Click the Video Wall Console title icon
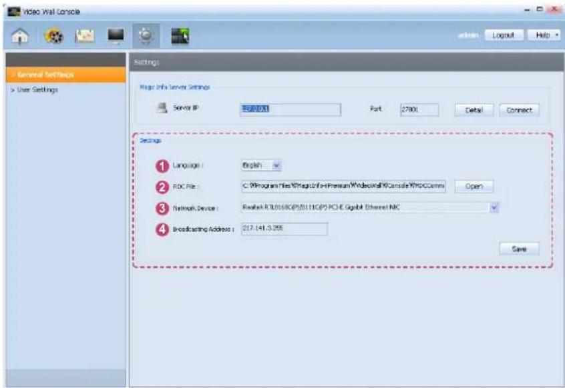Viewport: 565px width, 388px height. click(x=14, y=11)
